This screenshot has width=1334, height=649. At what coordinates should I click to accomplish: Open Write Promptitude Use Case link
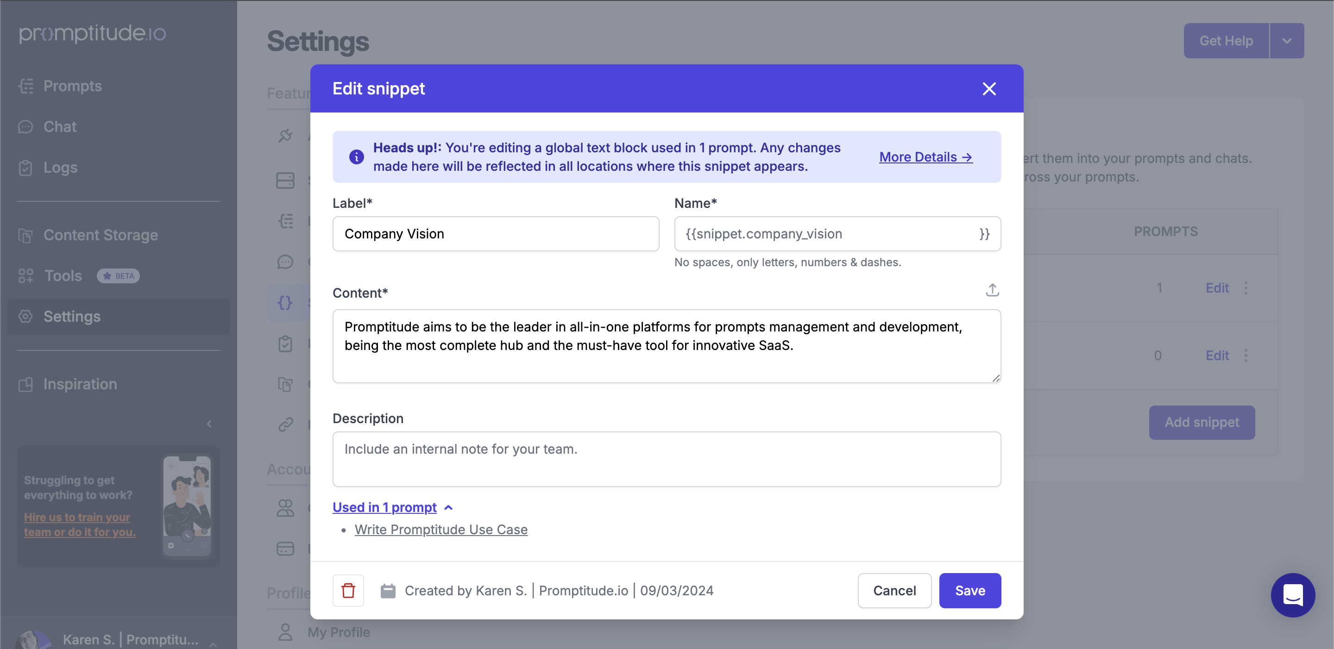440,530
